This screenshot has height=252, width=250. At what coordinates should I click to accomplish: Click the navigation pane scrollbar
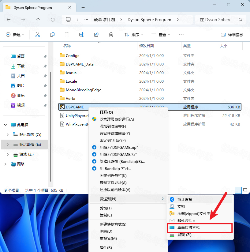50,127
